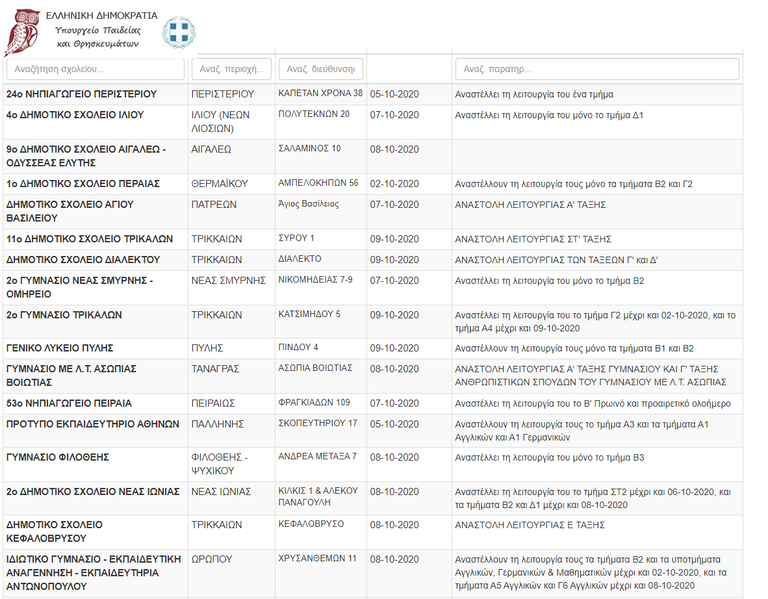Select 1ο ΔΗΜΟΤΙΚΟ ΣΧΟΛΕΙΟ ΠΕΡΑΙΑΣ
This screenshot has height=599, width=768.
click(83, 184)
